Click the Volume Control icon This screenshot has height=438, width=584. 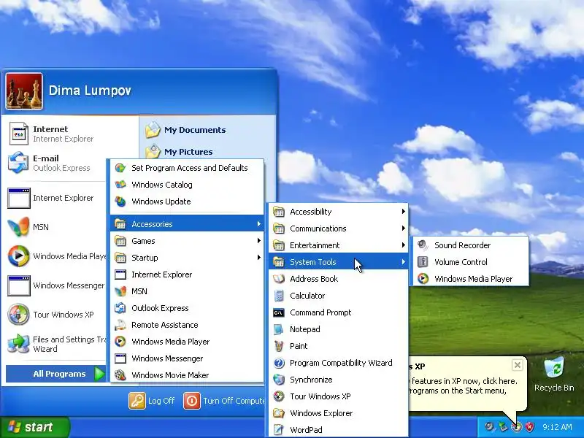pos(423,262)
